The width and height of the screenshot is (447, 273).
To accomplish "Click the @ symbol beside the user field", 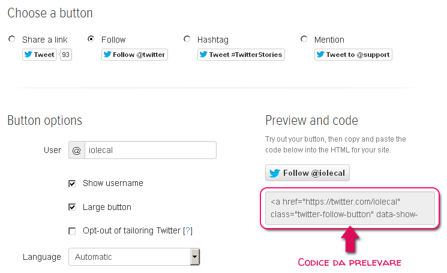I will pyautogui.click(x=76, y=150).
